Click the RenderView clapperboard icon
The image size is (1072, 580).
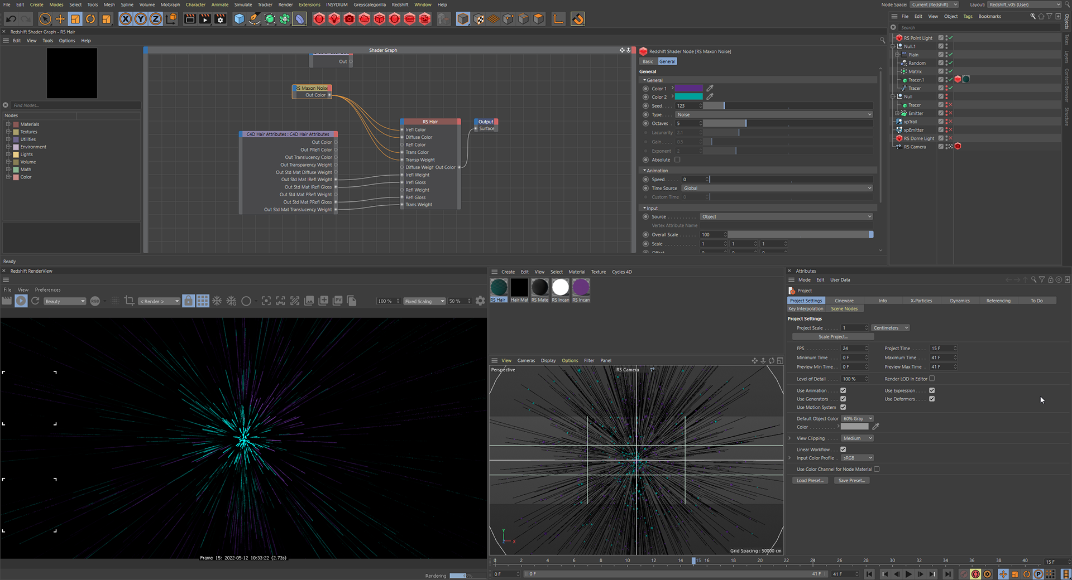(7, 301)
